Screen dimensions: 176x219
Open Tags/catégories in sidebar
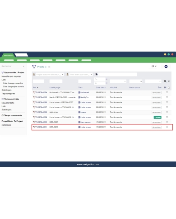click(x=8, y=94)
